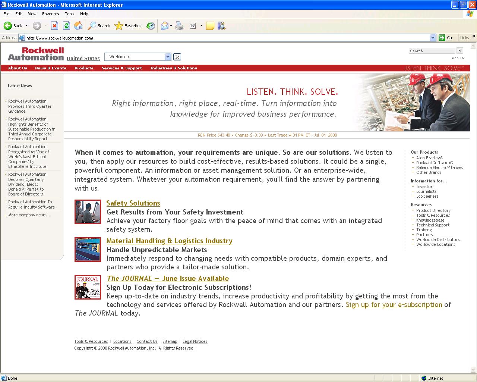The image size is (477, 382).
Task: Open the News & Events navigation tab
Action: point(50,68)
